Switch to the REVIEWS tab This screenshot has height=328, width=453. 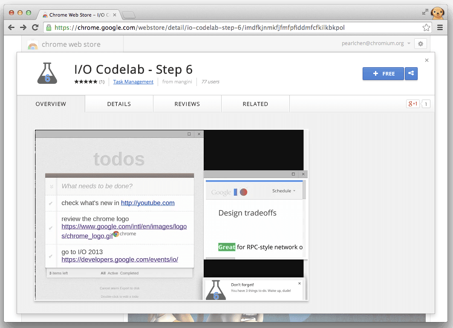[187, 103]
